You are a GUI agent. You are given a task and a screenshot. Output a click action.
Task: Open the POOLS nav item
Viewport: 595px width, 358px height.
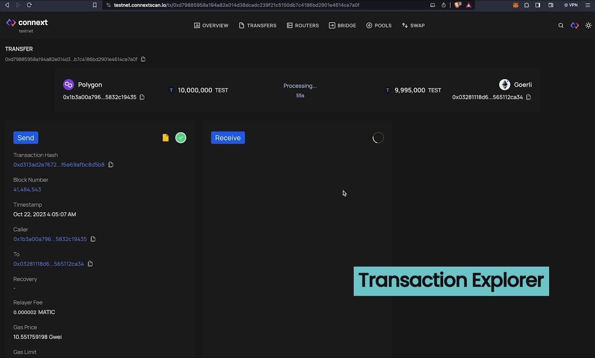[379, 26]
